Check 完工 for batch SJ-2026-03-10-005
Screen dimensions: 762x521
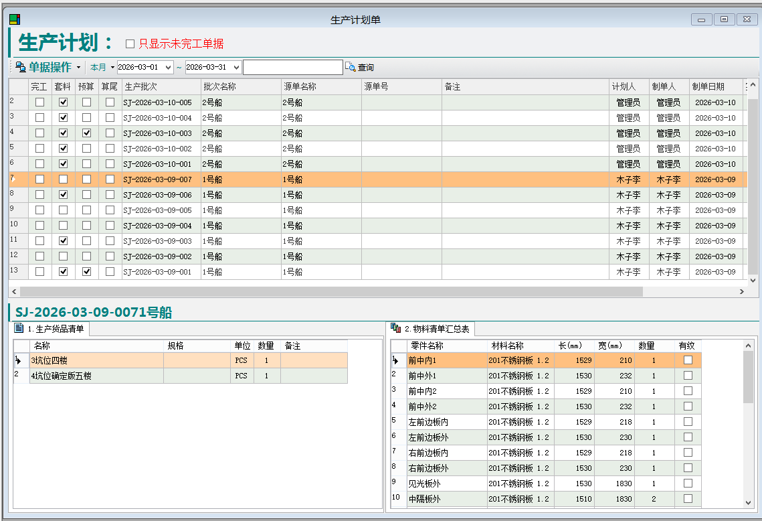40,102
